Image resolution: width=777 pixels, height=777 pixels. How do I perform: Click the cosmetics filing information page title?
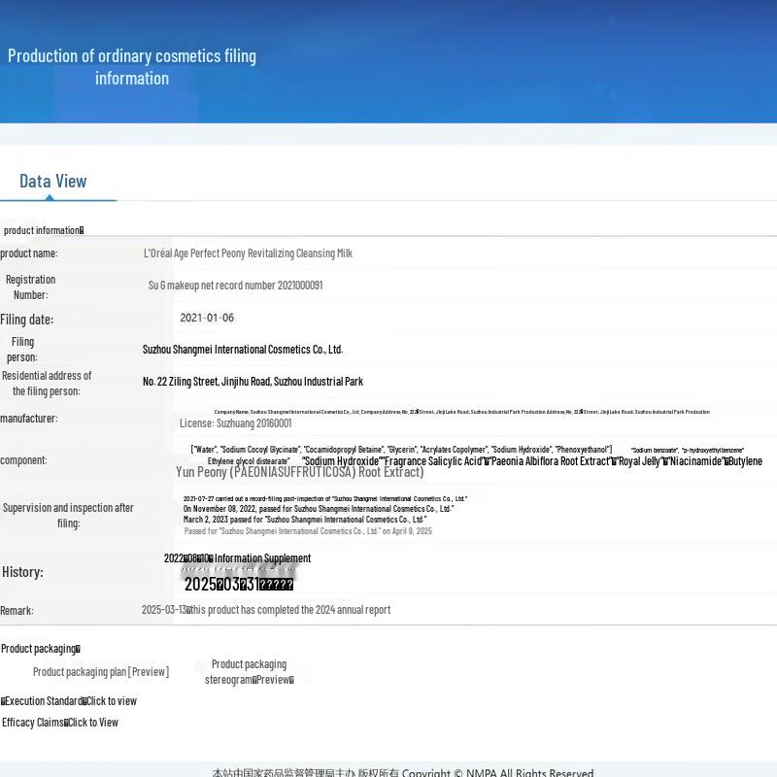[x=132, y=67]
